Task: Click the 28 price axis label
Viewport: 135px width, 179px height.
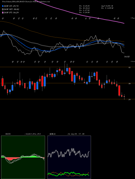Action: click(129, 100)
